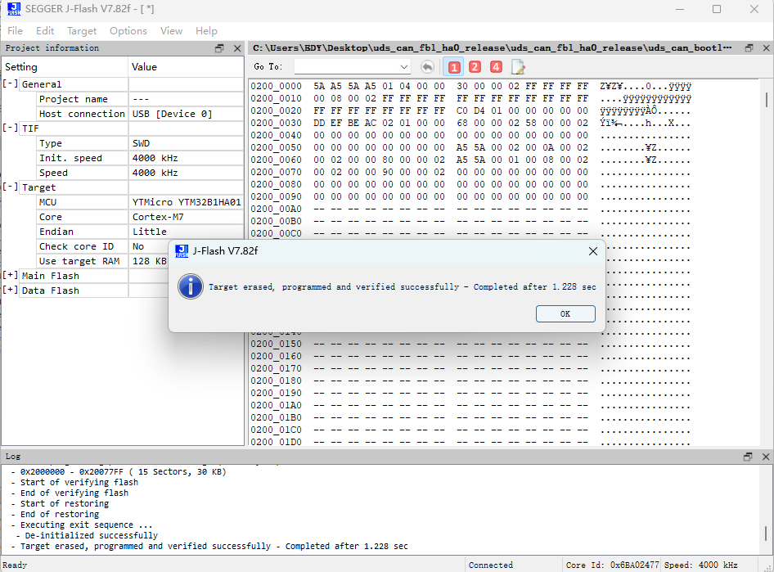Close the data file hex view panel
Screen dimensions: 774x572
point(764,48)
